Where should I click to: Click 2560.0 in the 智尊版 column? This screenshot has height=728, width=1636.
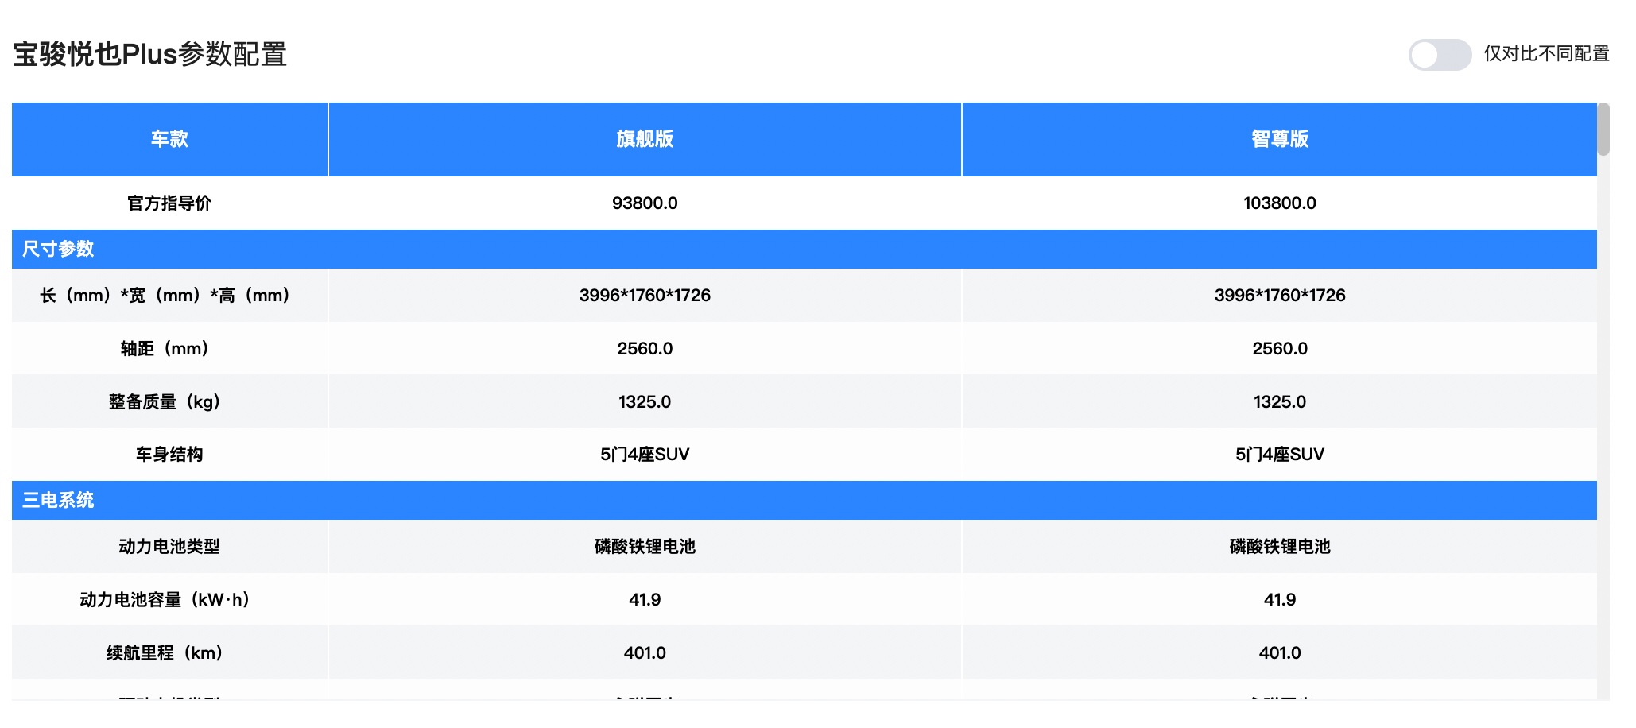coord(1280,348)
